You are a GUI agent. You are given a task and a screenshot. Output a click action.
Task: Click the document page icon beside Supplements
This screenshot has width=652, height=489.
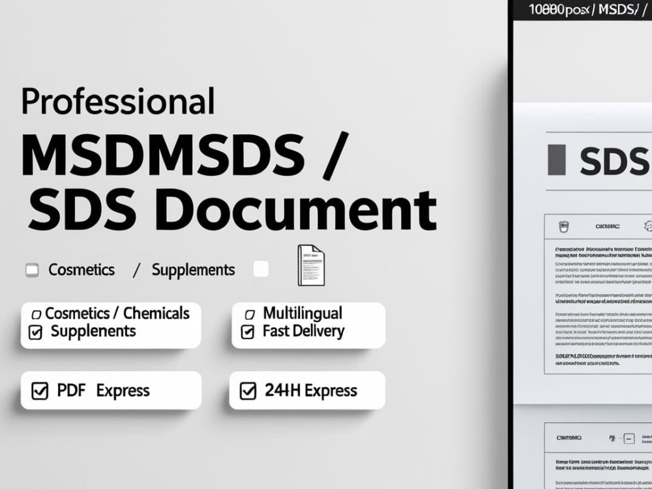(311, 265)
